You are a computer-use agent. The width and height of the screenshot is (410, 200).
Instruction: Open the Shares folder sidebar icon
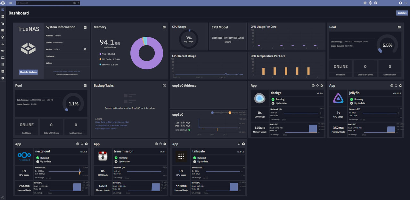(x=3, y=30)
